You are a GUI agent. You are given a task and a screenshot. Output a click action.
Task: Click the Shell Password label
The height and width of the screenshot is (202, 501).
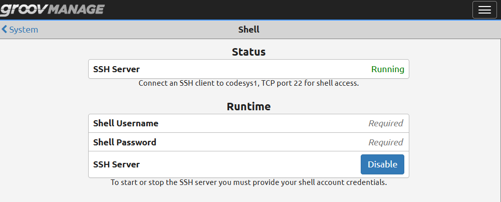tap(125, 142)
